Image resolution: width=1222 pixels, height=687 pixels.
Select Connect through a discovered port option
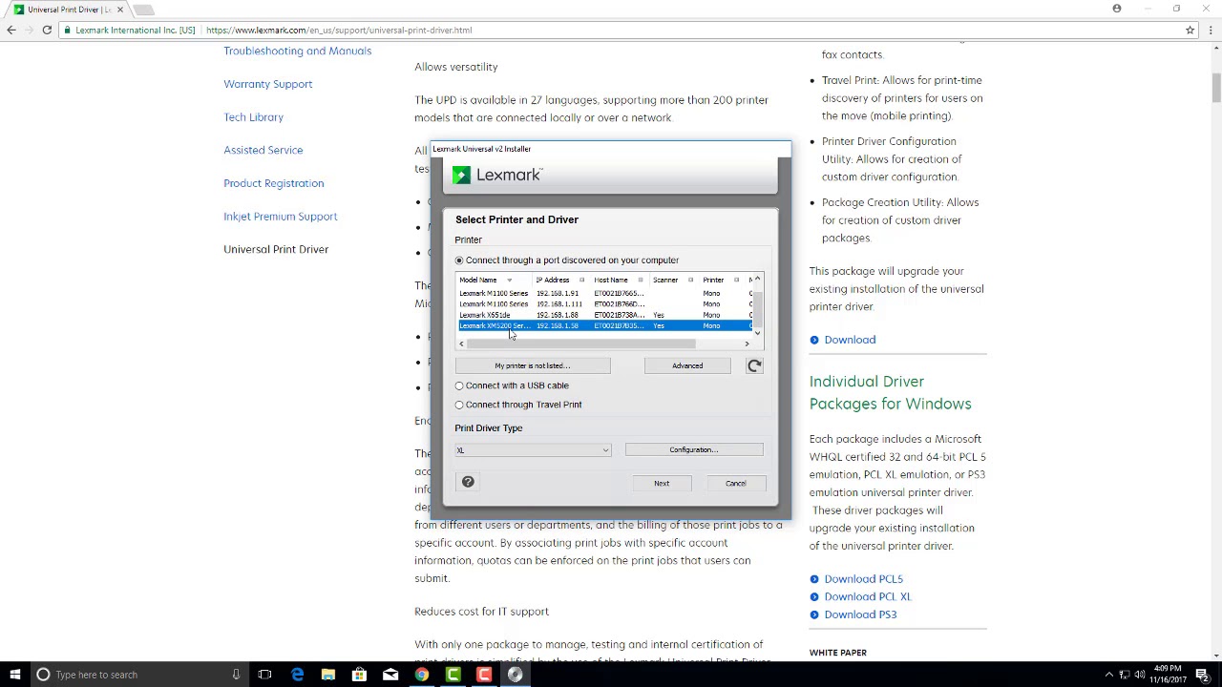pyautogui.click(x=459, y=260)
